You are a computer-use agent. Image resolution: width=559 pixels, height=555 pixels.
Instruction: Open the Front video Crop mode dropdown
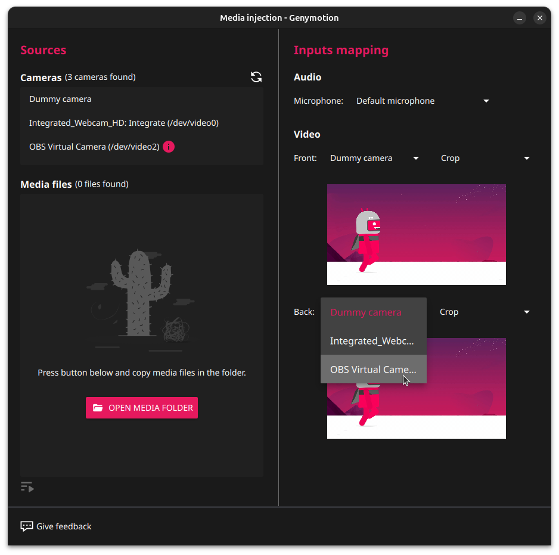(485, 158)
